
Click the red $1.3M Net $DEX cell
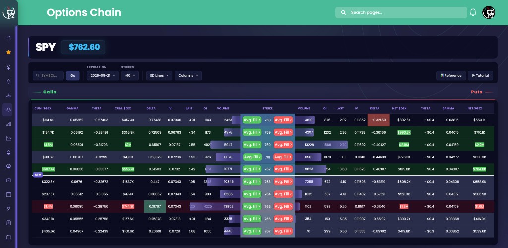click(x=404, y=206)
